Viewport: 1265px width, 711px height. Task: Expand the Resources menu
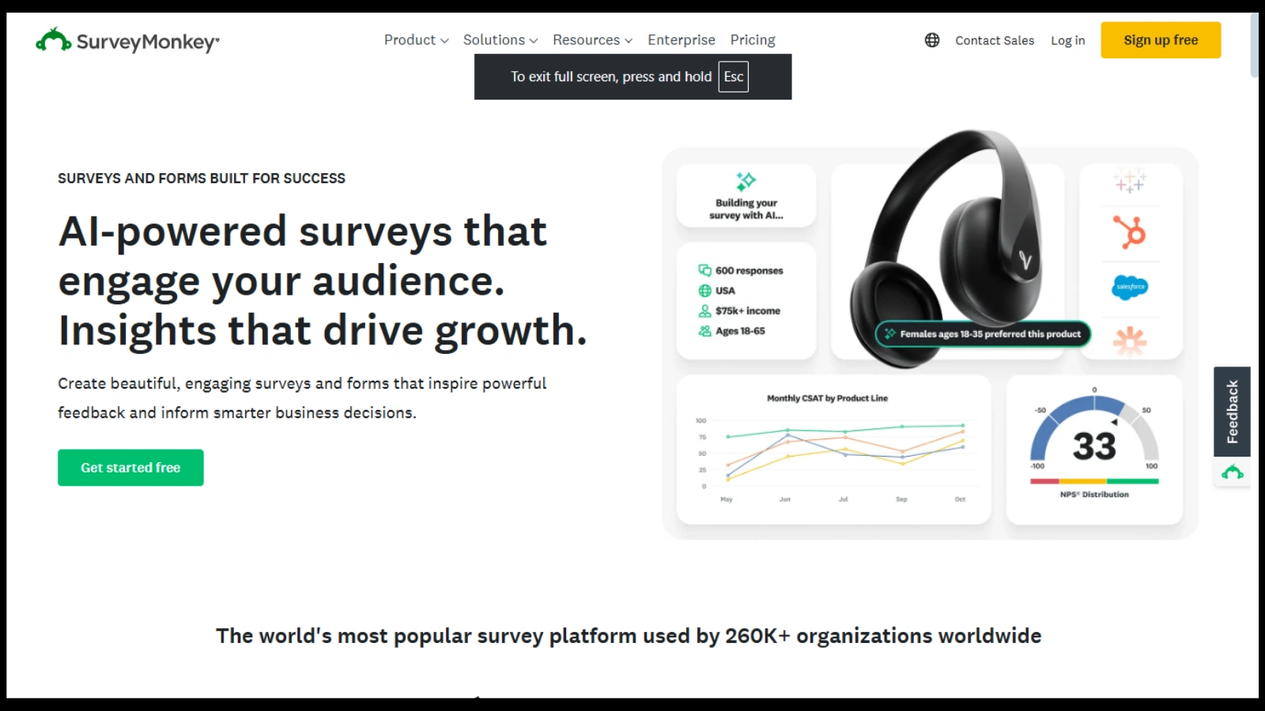tap(591, 39)
